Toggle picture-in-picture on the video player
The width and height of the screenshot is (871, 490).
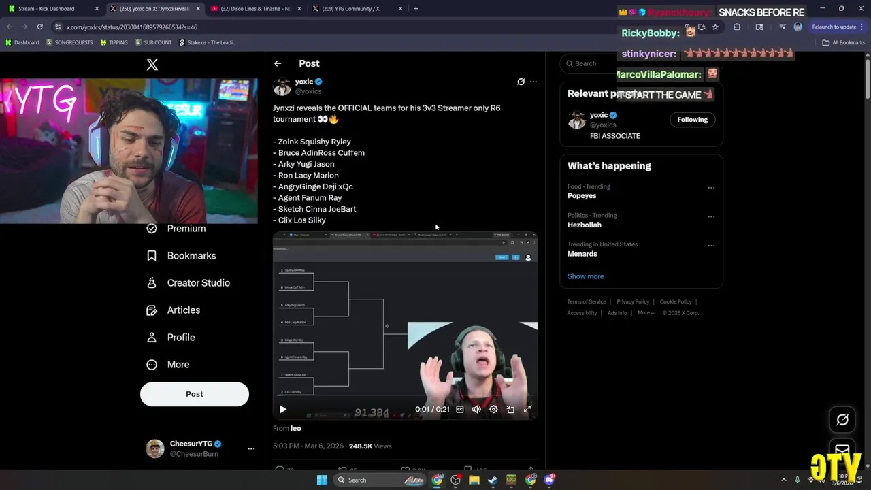tap(510, 409)
